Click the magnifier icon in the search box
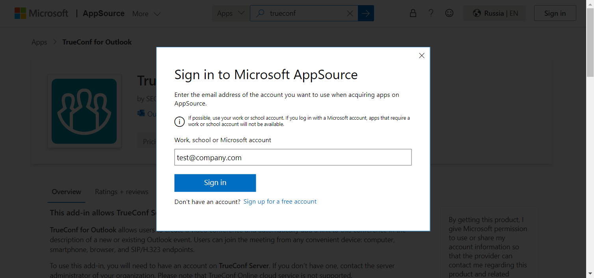 coord(260,13)
